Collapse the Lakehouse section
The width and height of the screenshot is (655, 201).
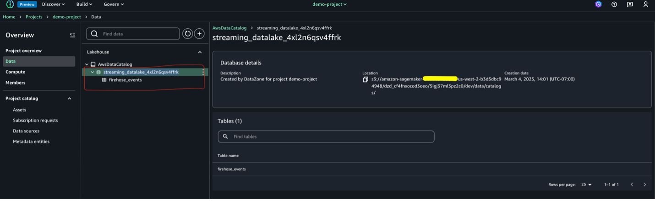pyautogui.click(x=200, y=52)
